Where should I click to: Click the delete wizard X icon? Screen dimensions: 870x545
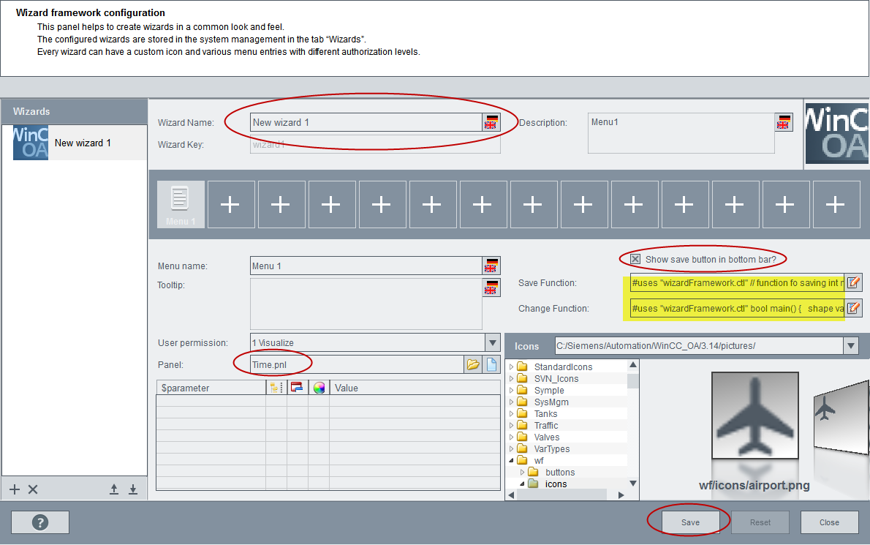click(33, 489)
